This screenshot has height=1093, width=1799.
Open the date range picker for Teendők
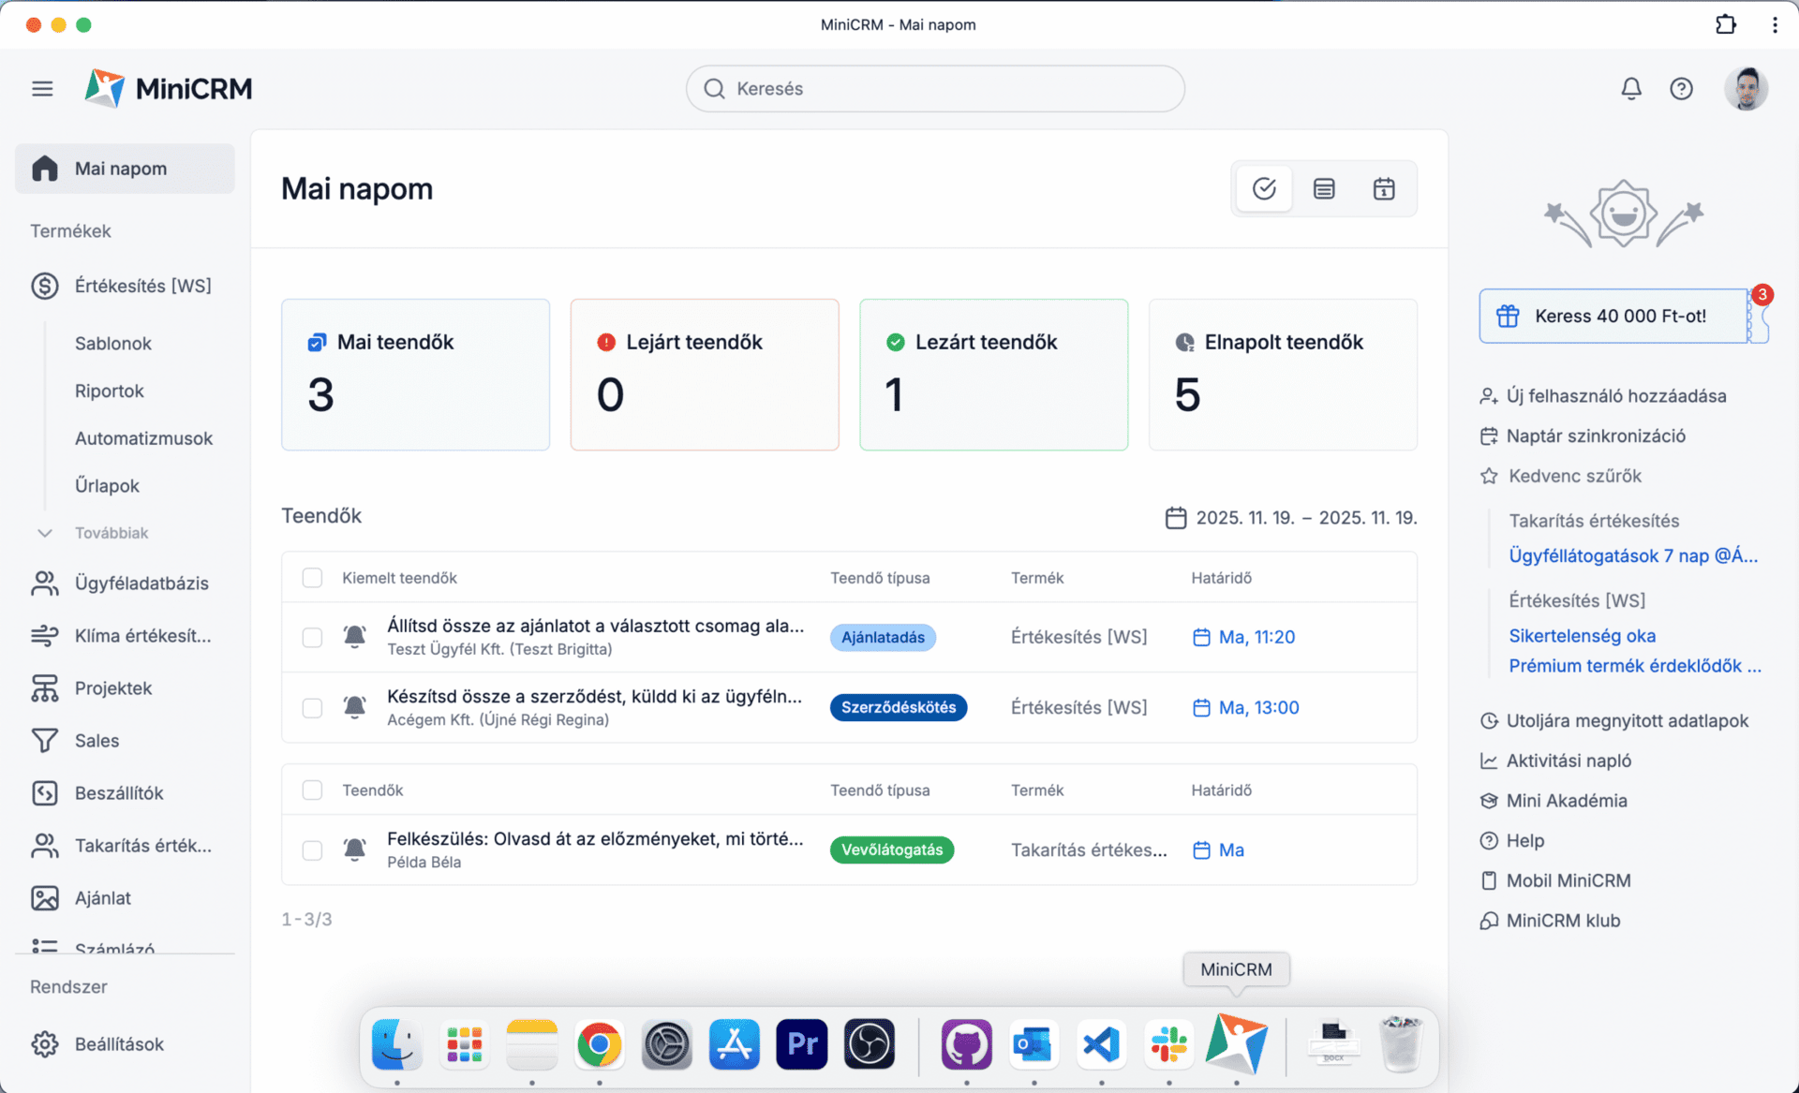point(1291,518)
